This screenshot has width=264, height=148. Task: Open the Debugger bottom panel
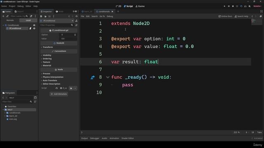pos(94,138)
